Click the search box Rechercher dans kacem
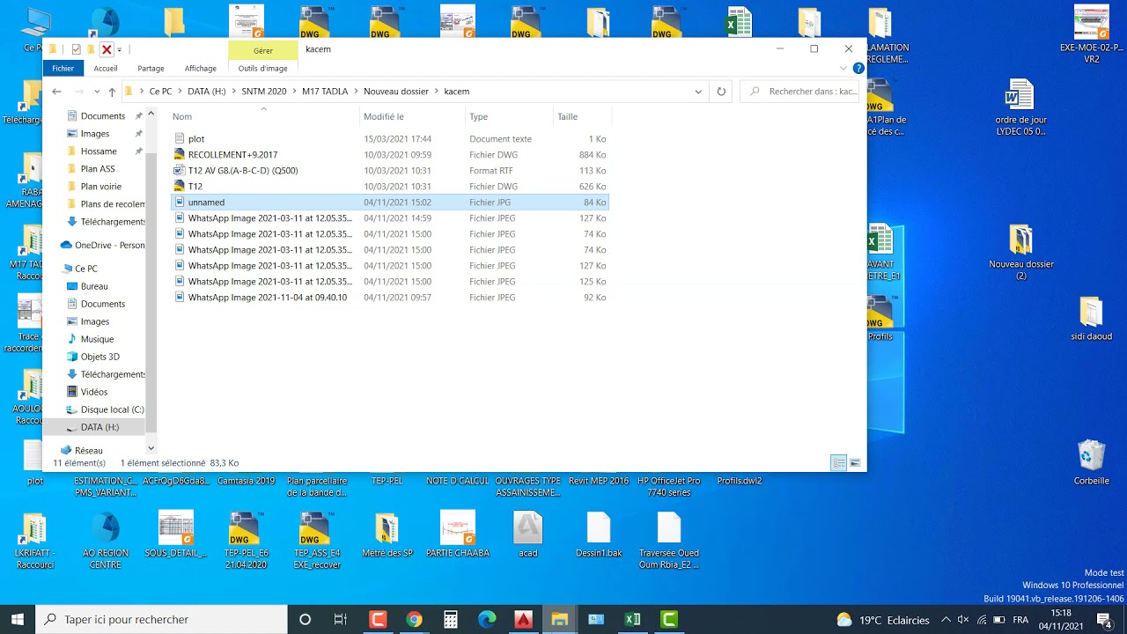Screen dimensions: 1127x634 (801, 92)
